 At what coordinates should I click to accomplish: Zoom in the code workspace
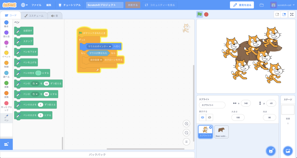click(186, 124)
